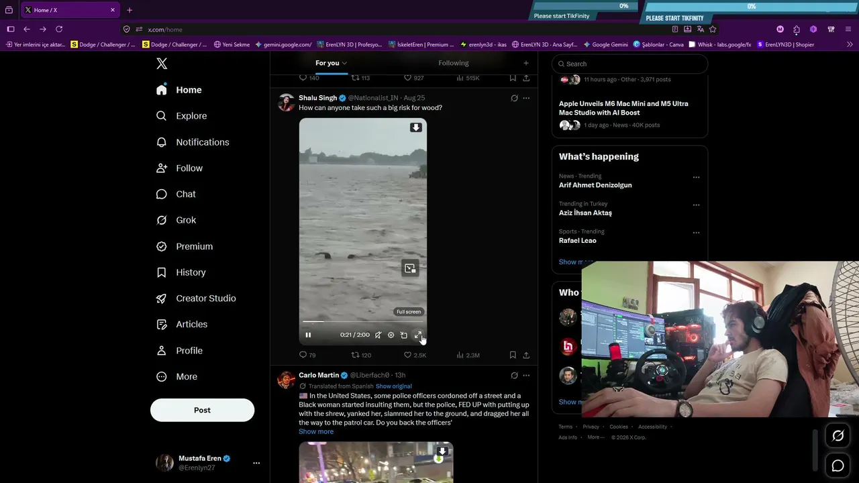Open the Apple Unveils M6 Mac Mini story
The height and width of the screenshot is (483, 859).
(623, 108)
